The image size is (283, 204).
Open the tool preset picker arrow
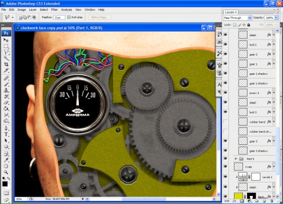(x=12, y=17)
